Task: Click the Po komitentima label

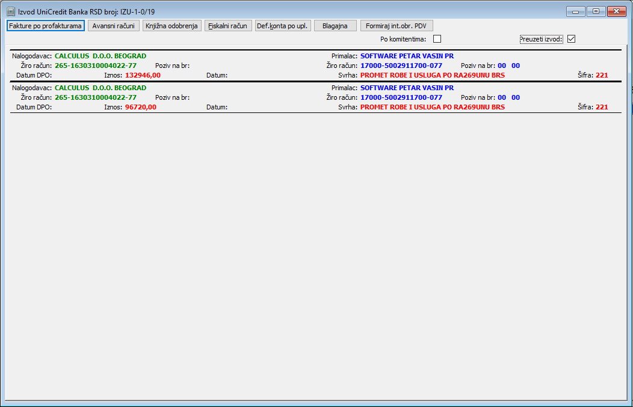Action: 403,39
